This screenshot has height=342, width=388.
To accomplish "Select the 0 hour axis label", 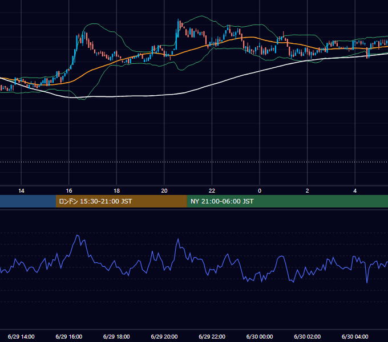I will click(x=260, y=191).
